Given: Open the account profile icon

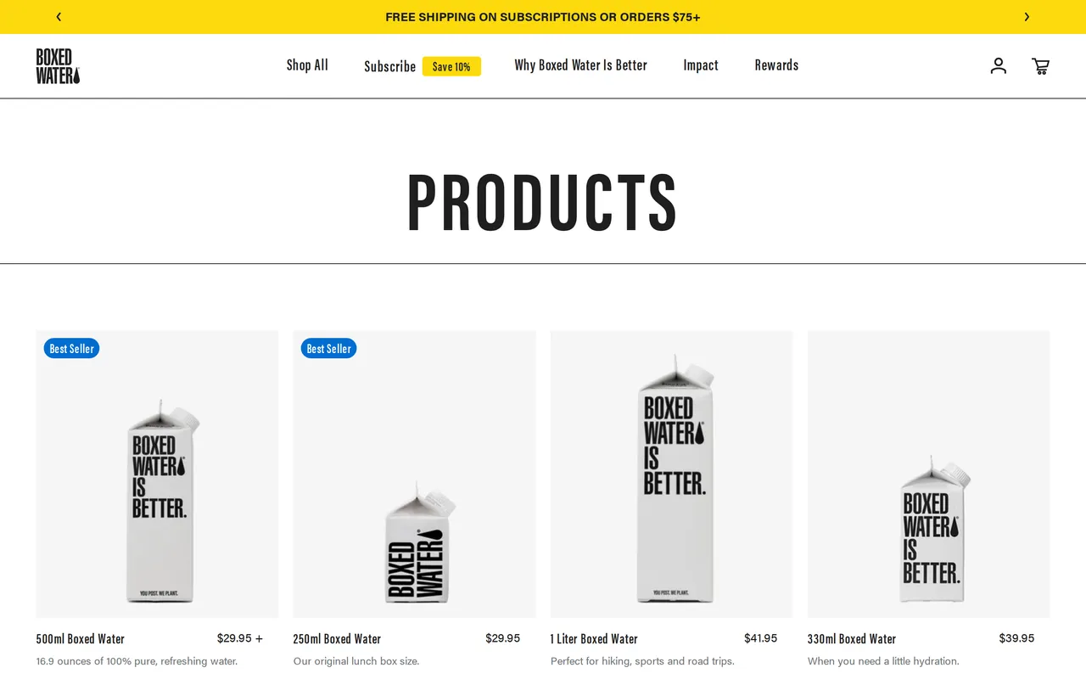Looking at the screenshot, I should point(999,65).
